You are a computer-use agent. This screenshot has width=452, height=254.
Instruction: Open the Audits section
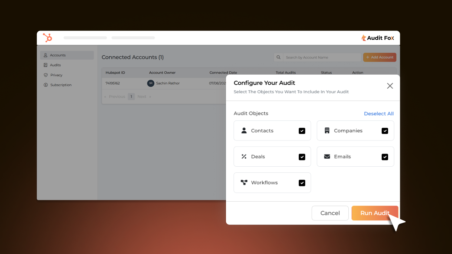click(x=55, y=65)
